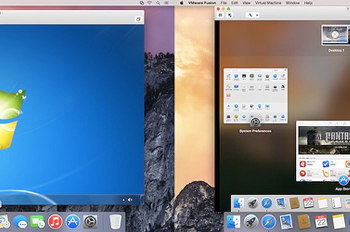Open Mail in the guest VM dock
This screenshot has height=232, width=350.
[281, 203]
